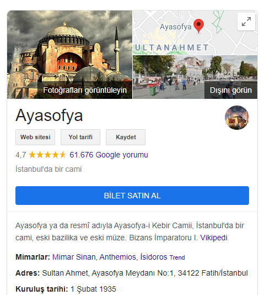270x295 pixels.
Task: Select the Fotoğrafları görüntüleyin caption
Action: pos(85,90)
